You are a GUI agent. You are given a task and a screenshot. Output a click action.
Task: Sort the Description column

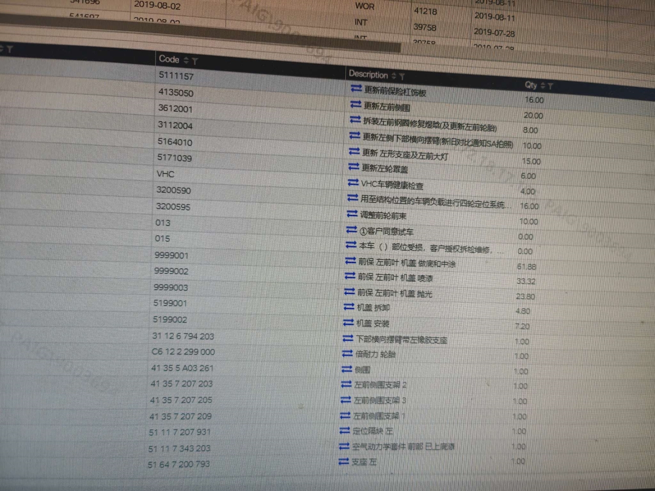tap(394, 76)
